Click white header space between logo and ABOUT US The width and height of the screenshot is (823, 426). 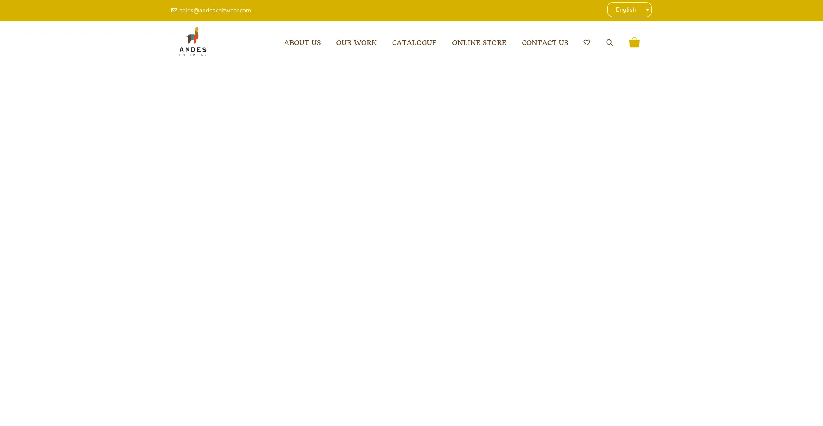pos(244,43)
